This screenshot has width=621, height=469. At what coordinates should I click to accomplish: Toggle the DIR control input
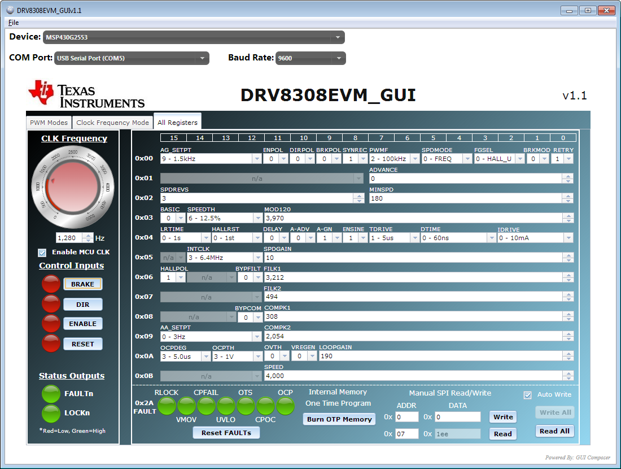point(83,305)
